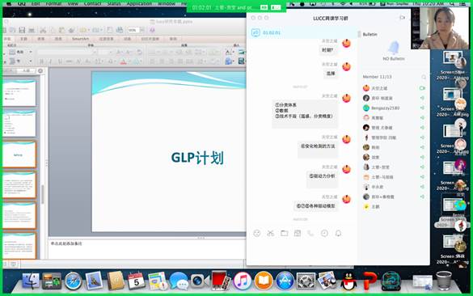Open App Store from the Dock
Screen dimensions: 473x296
[x=285, y=281]
